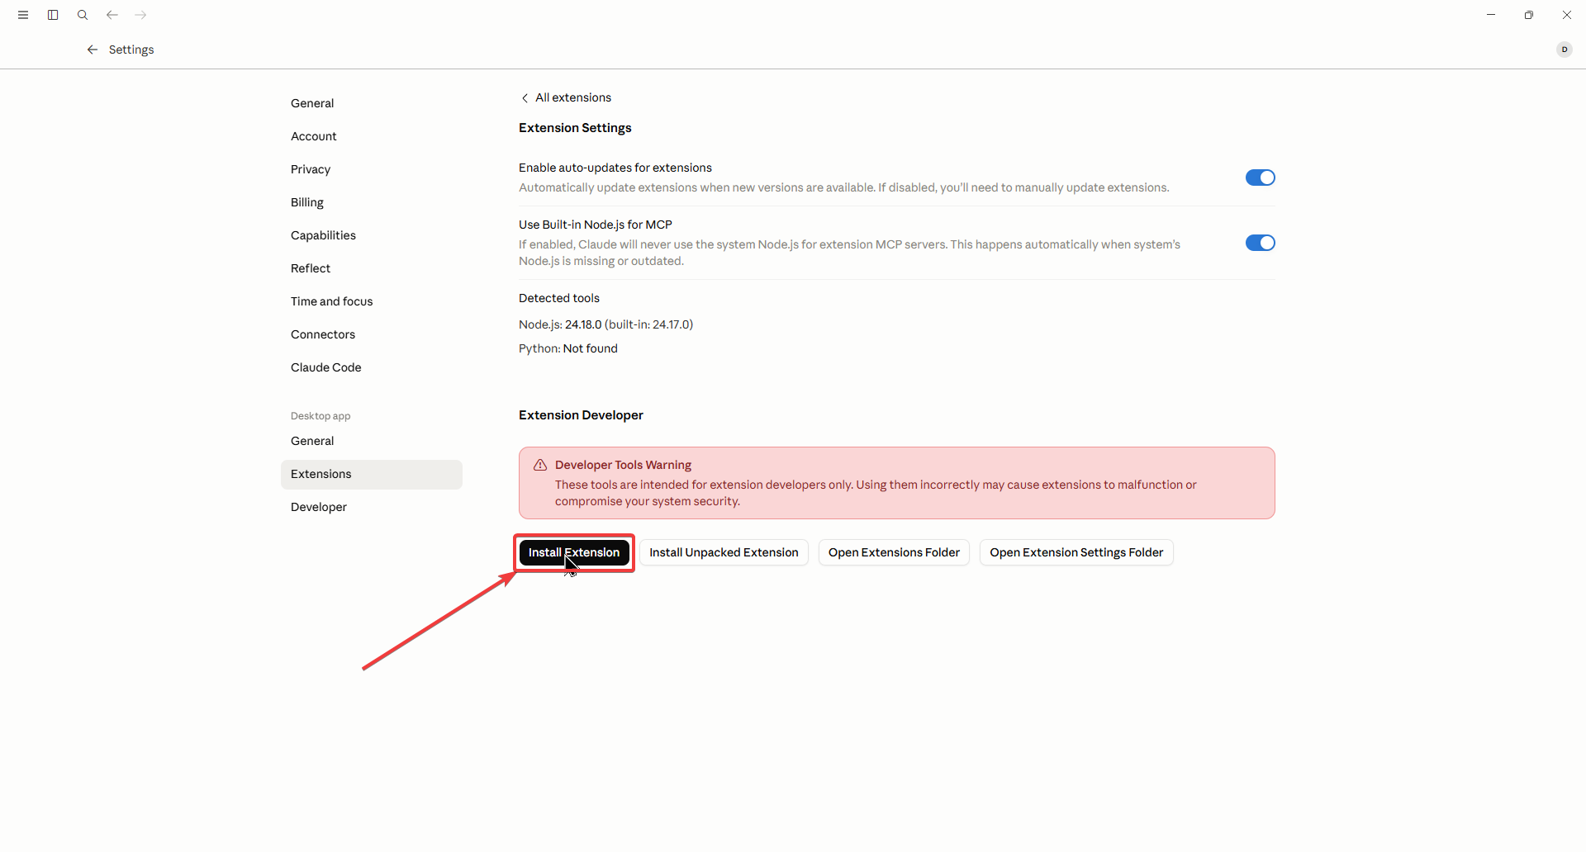The width and height of the screenshot is (1586, 852).
Task: Select Extensions in sidebar
Action: (372, 474)
